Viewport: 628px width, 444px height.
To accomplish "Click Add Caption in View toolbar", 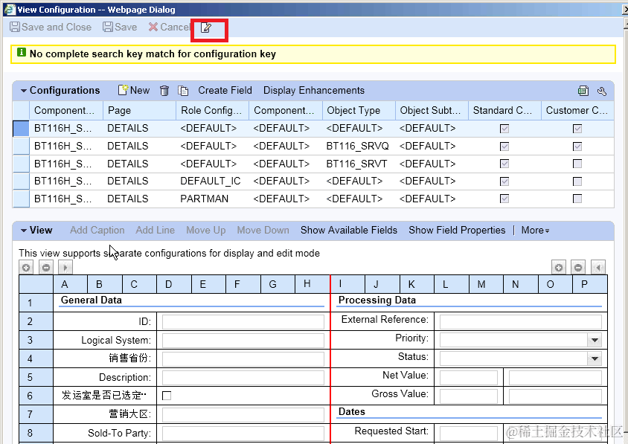I will click(97, 231).
